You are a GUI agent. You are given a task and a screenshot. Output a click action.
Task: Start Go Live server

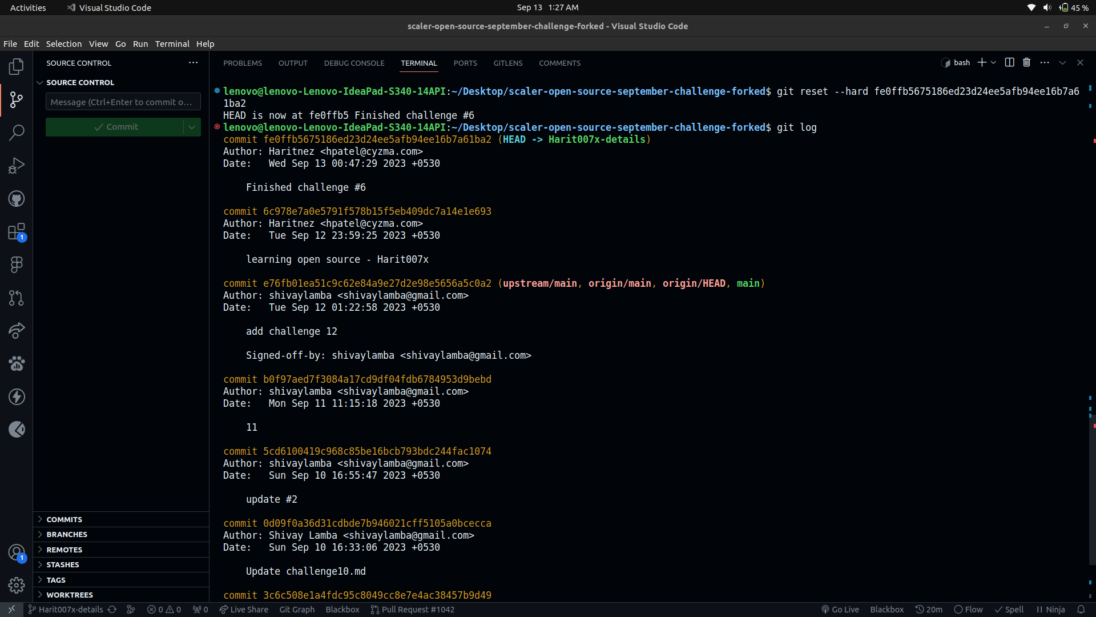(840, 610)
